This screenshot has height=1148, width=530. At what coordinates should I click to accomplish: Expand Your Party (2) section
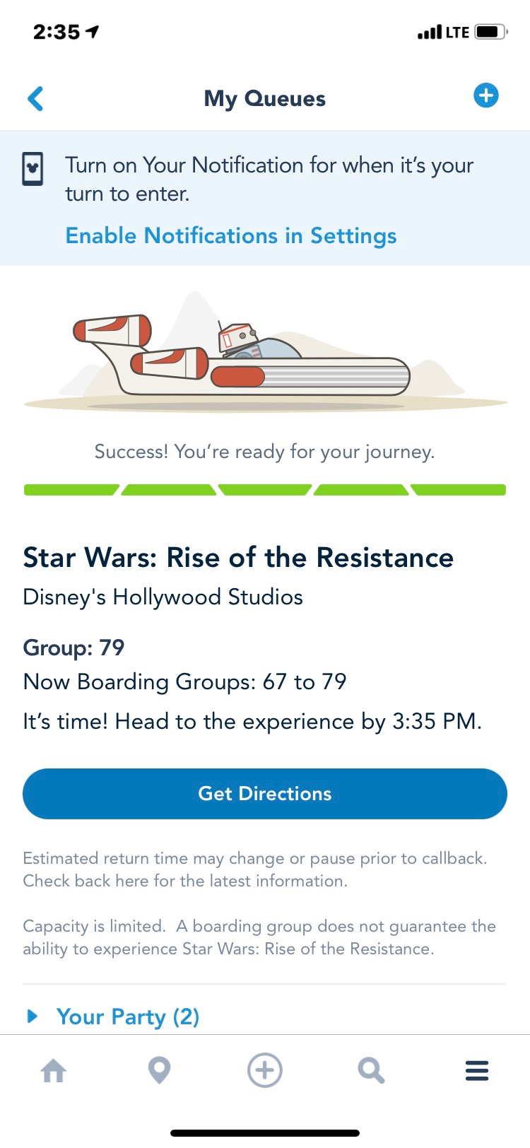click(113, 1017)
